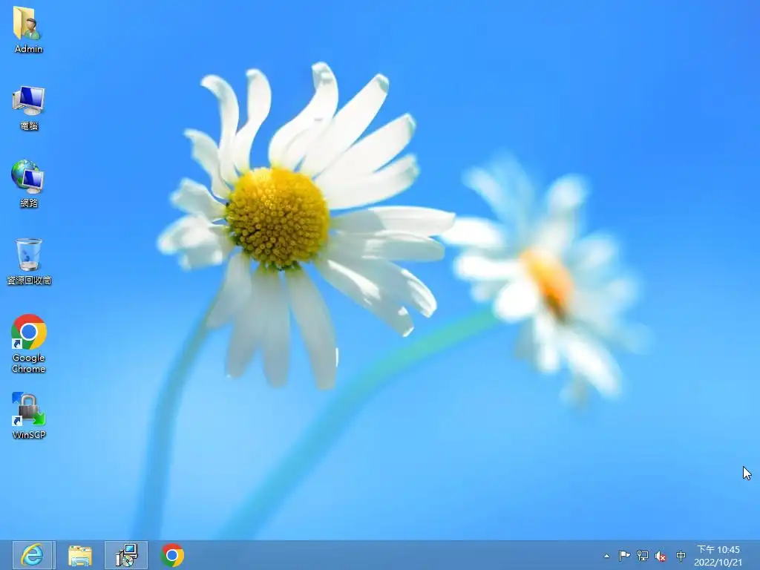
Task: Select the 資源回收筒 Recycle Bin icon
Action: 29,261
